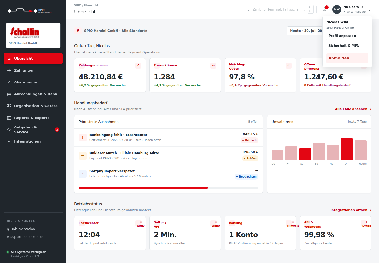Click the Transaktionen card arrows icon

tap(213, 65)
